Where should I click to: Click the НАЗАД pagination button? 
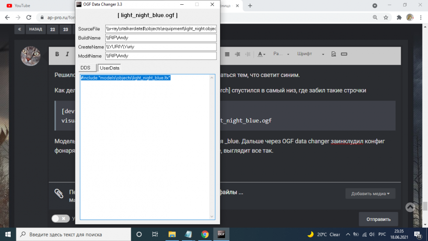coord(36,30)
